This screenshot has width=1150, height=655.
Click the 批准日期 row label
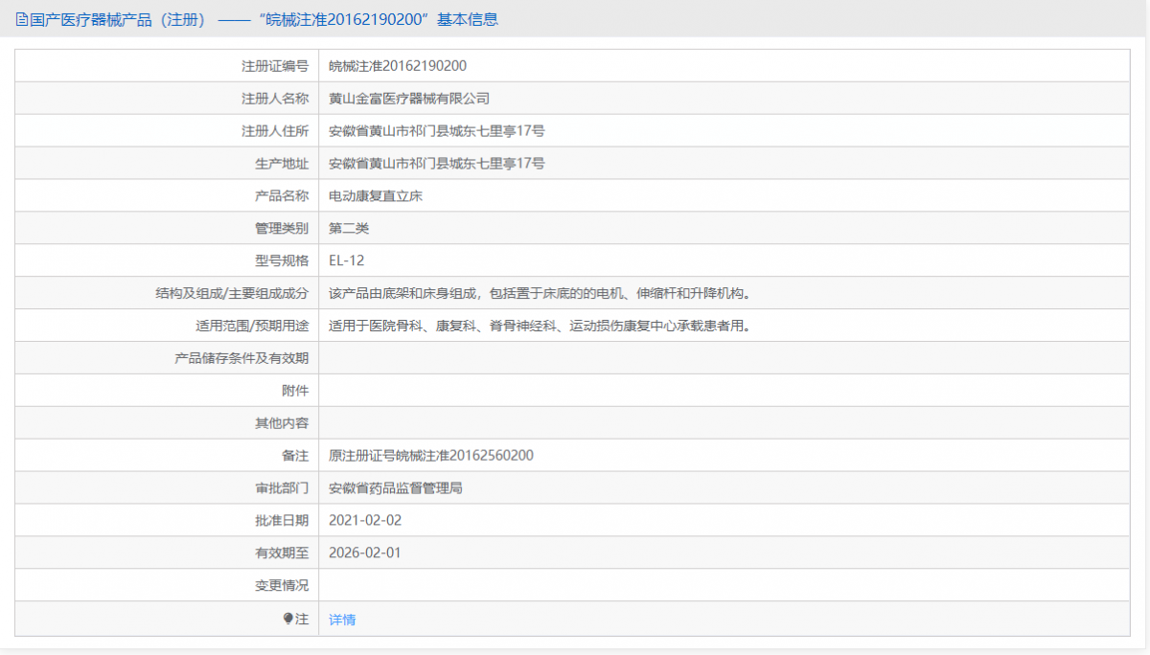[x=282, y=521]
